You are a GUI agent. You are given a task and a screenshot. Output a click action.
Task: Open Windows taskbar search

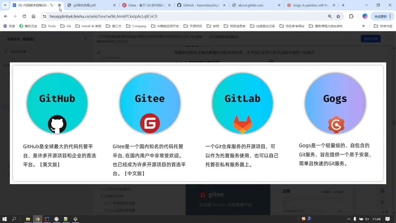(14, 219)
